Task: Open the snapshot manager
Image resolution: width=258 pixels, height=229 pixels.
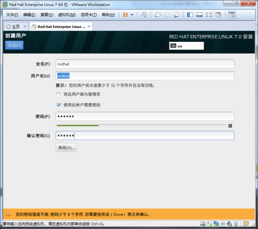Action: point(177,15)
